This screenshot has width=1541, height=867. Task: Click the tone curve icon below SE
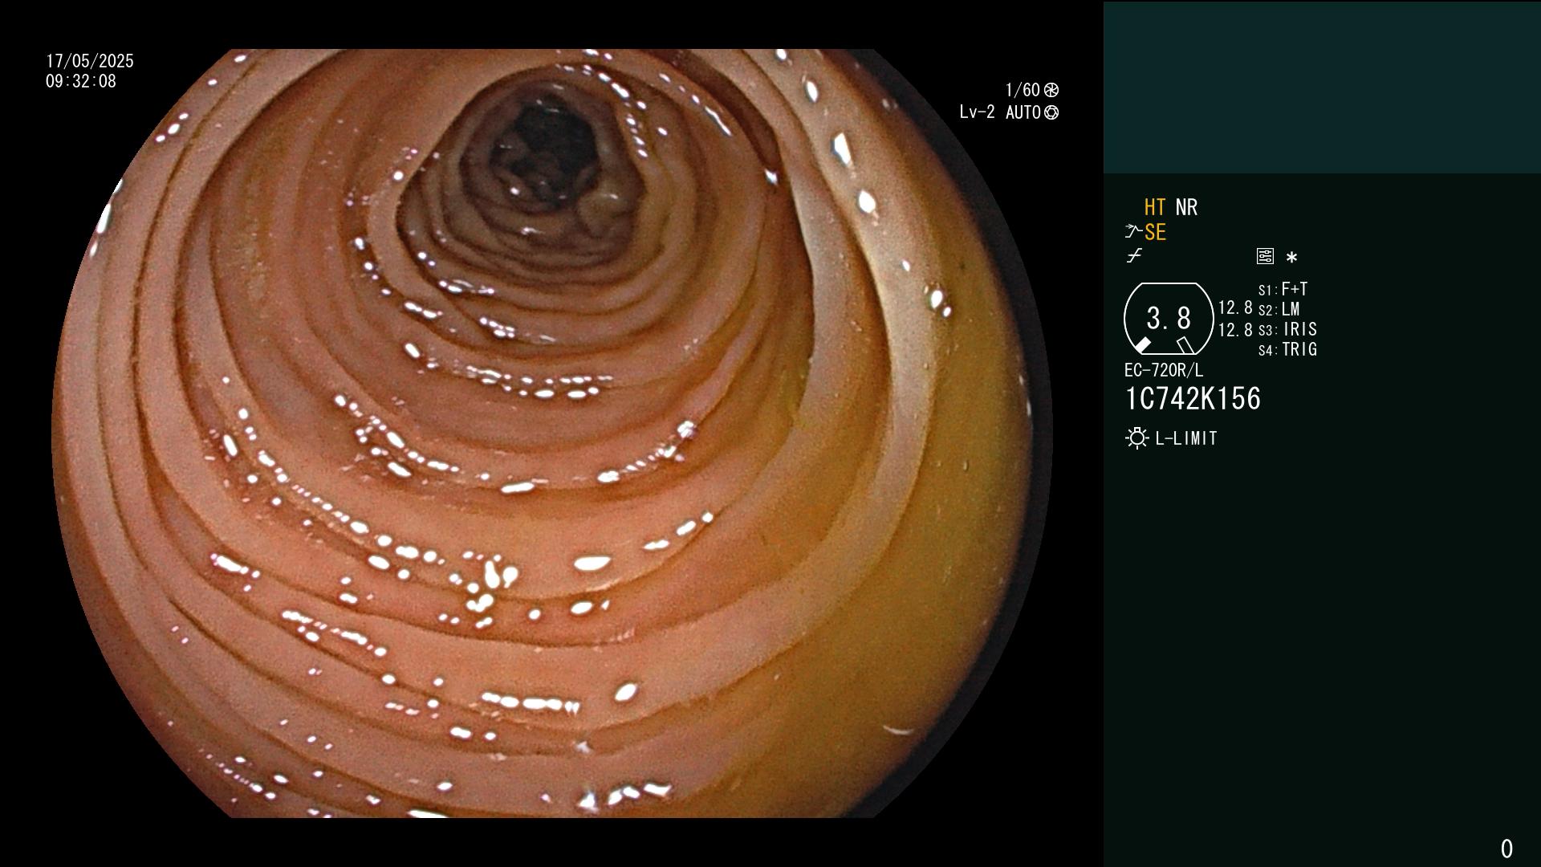click(1134, 256)
